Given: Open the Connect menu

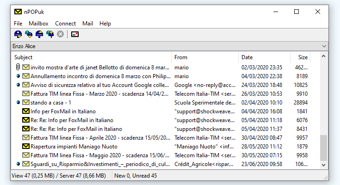Looking at the screenshot, I should 65,24.
